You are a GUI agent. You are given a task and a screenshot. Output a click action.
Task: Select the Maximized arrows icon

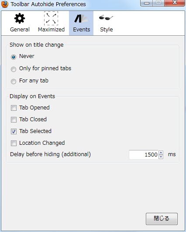pos(51,18)
